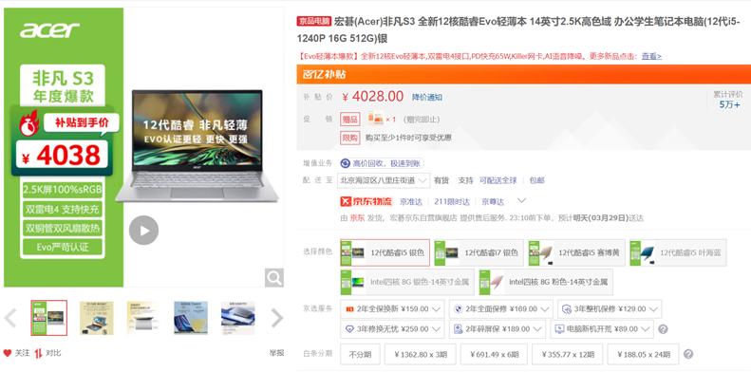Go to next thumbnails with right arrow
751x372 pixels.
[x=277, y=318]
